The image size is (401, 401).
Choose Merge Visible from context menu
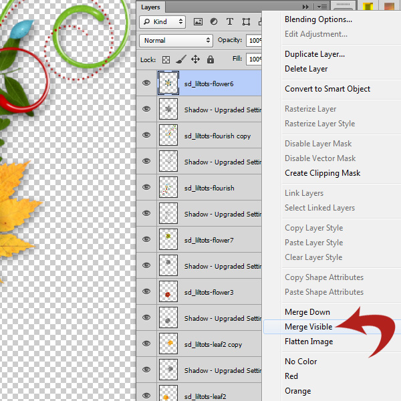[309, 327]
